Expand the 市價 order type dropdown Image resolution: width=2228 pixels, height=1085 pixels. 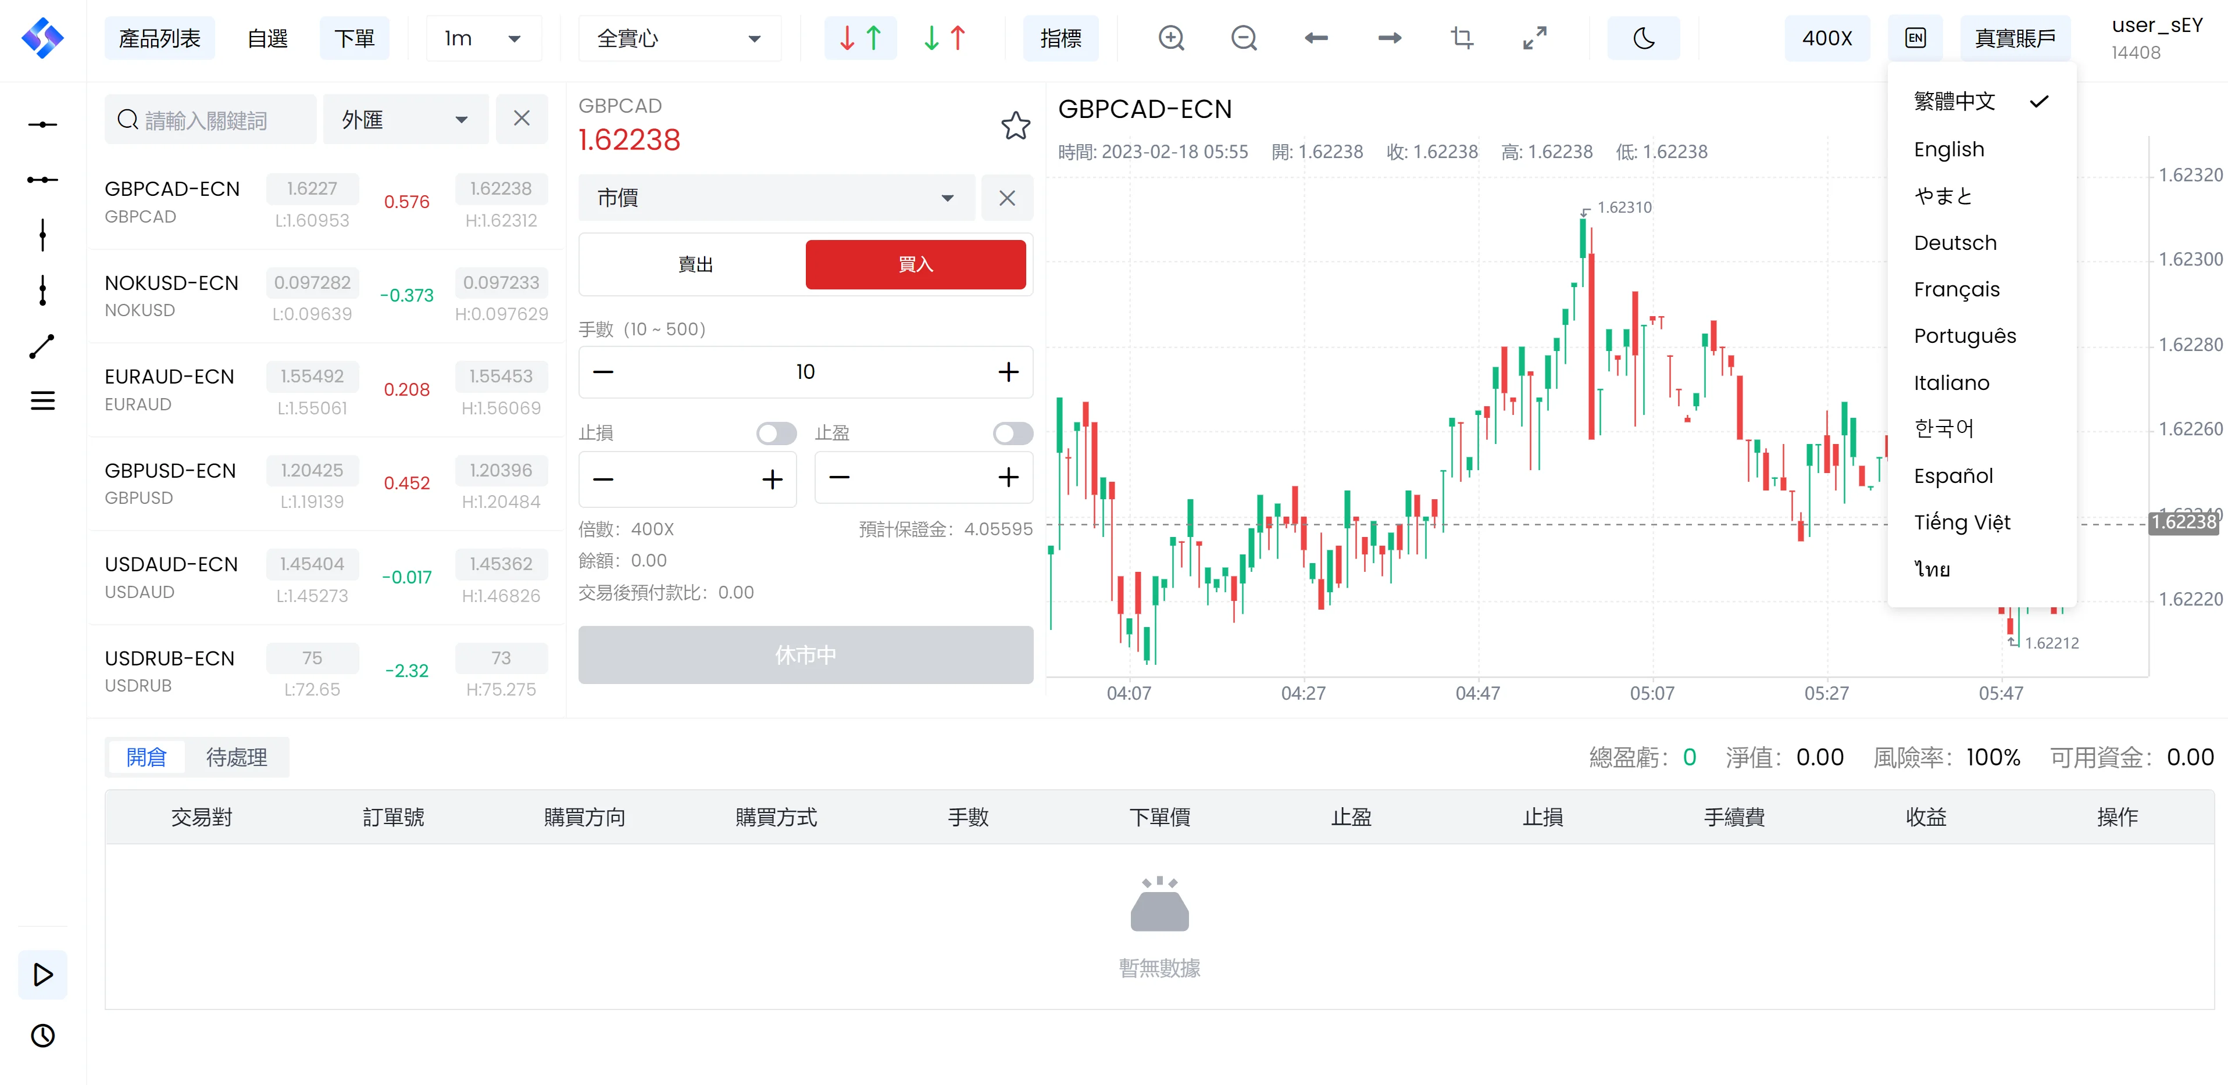(776, 198)
